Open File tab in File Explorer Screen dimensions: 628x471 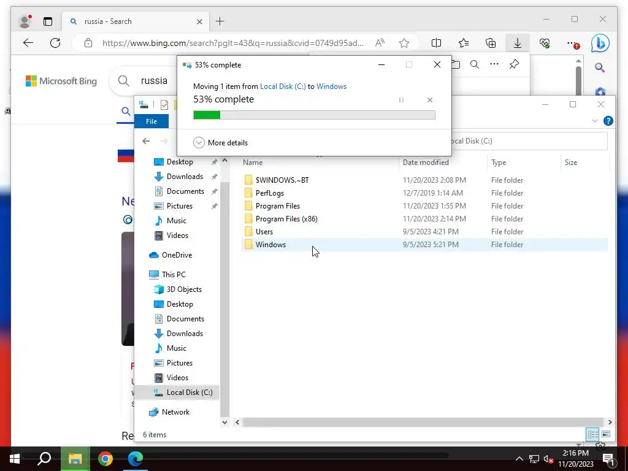click(x=151, y=121)
